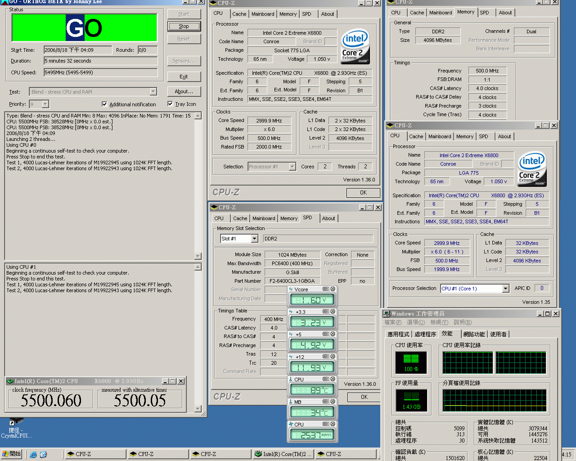Screen dimensions: 576x461
Task: Close the CPU fan RPM widget
Action: [333, 424]
